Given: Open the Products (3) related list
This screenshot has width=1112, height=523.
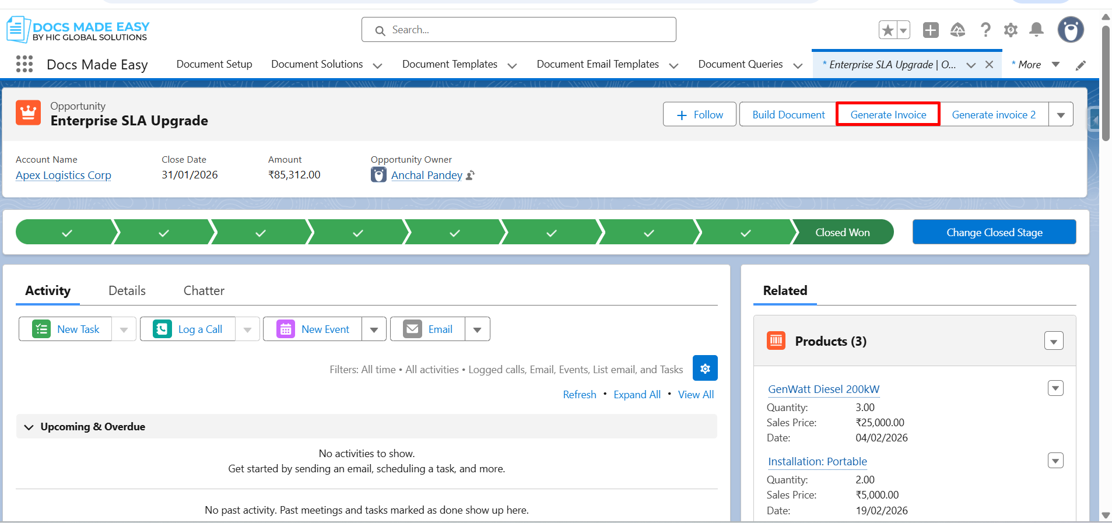Looking at the screenshot, I should (x=830, y=341).
